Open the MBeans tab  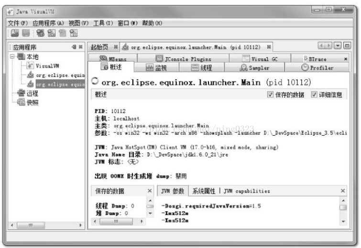113,59
